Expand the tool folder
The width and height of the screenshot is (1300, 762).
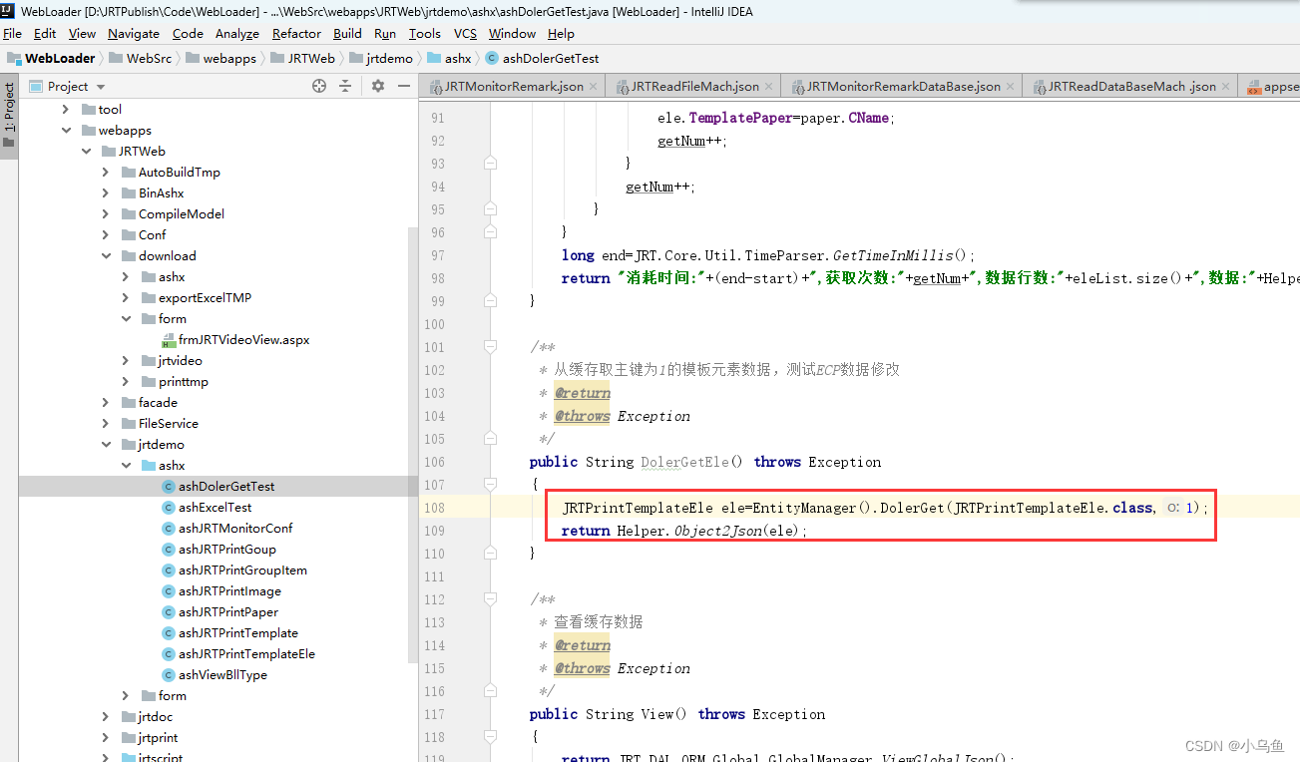click(66, 110)
